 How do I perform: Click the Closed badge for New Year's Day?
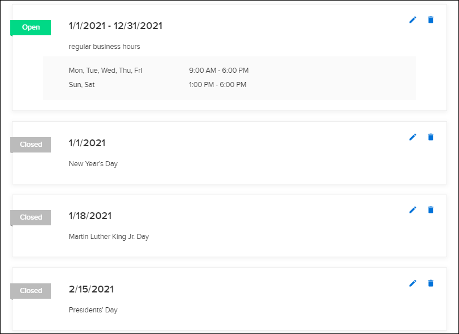coord(31,145)
